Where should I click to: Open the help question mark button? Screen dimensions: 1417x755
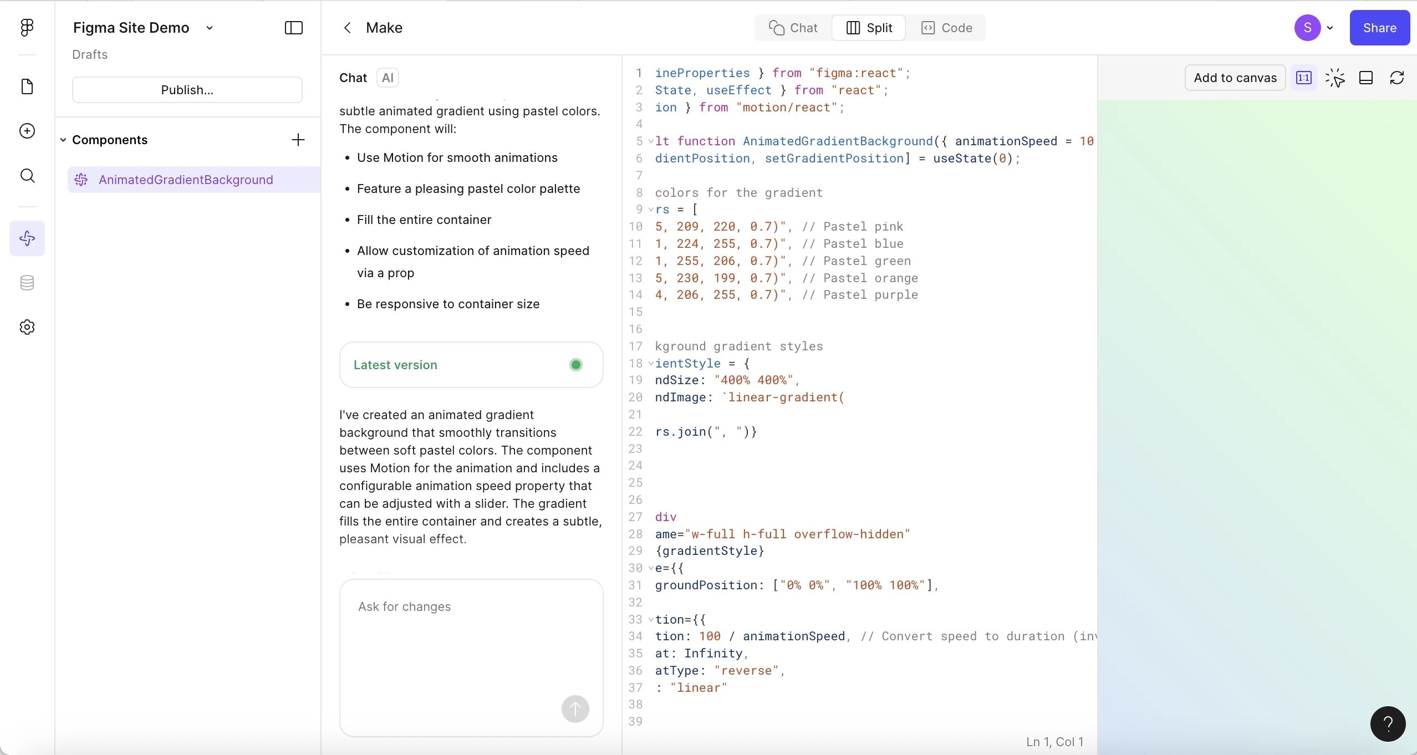click(x=1388, y=723)
